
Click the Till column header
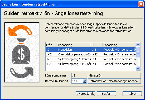pyautogui.click(x=97, y=45)
